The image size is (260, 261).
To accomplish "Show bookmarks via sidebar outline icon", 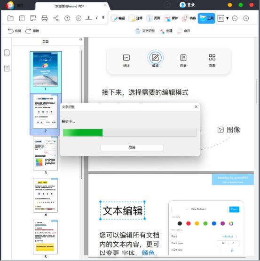I will 7,68.
